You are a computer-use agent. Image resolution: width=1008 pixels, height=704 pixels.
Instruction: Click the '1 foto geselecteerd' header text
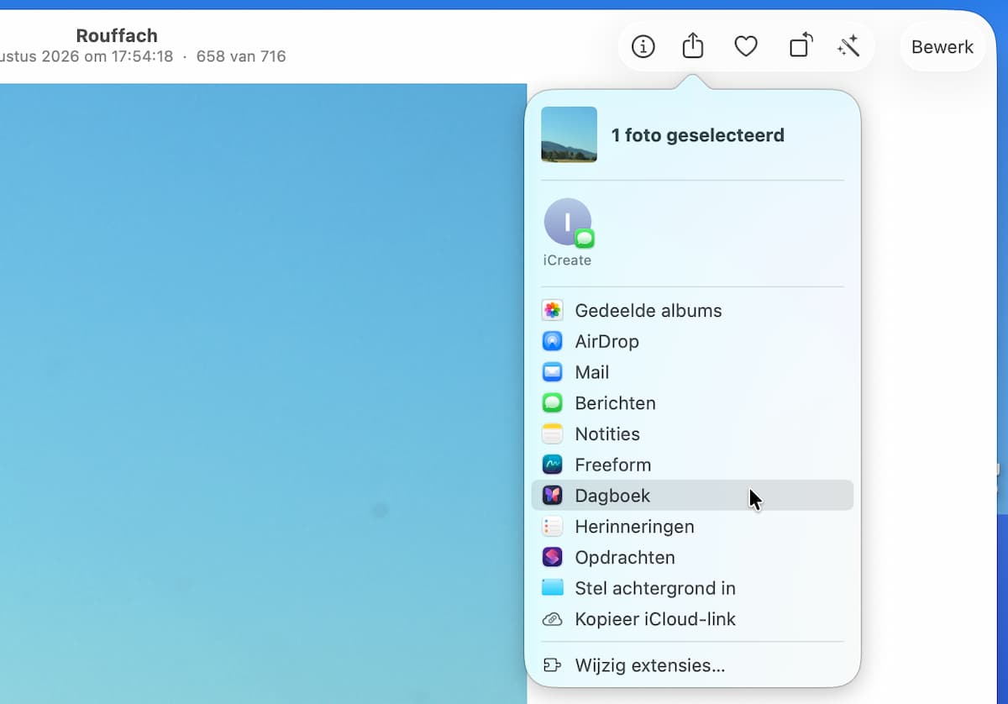pos(698,135)
